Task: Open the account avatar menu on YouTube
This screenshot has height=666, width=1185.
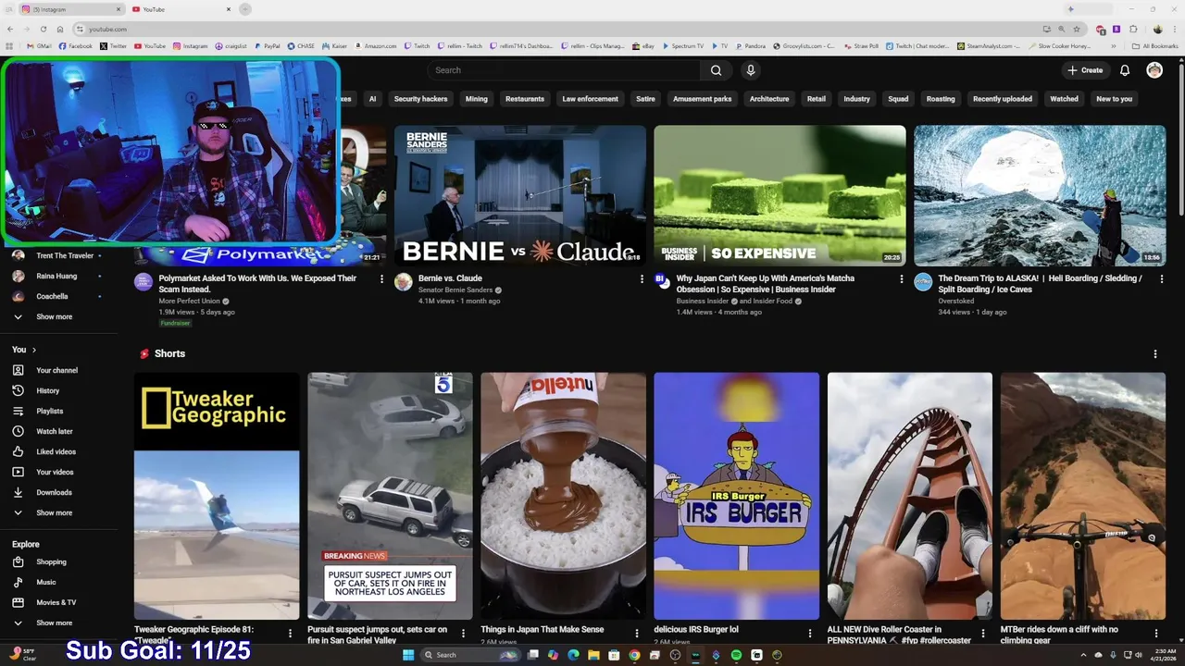Action: pyautogui.click(x=1154, y=70)
